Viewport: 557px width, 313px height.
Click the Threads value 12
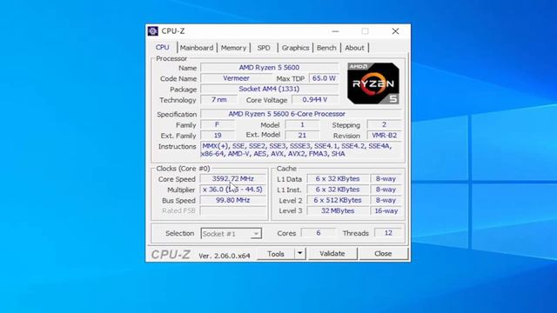coord(388,233)
